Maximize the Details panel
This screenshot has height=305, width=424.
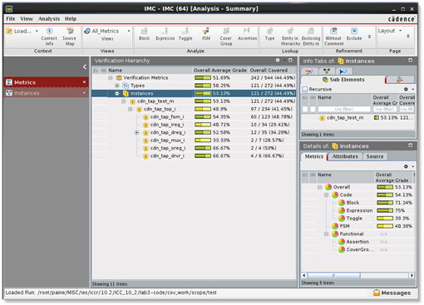[411, 145]
